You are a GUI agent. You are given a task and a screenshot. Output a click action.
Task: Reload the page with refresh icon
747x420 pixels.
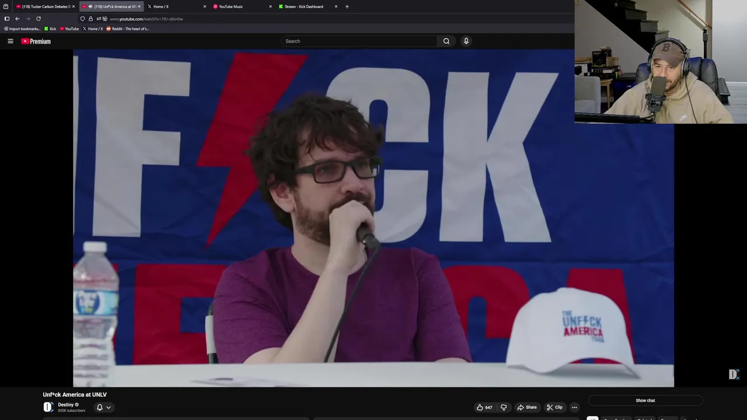39,19
